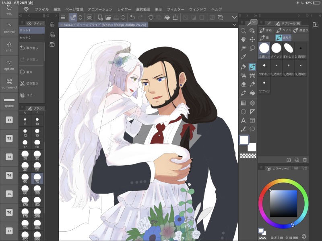Toggle the control modifier key
The width and height of the screenshot is (322, 241).
coord(9,28)
